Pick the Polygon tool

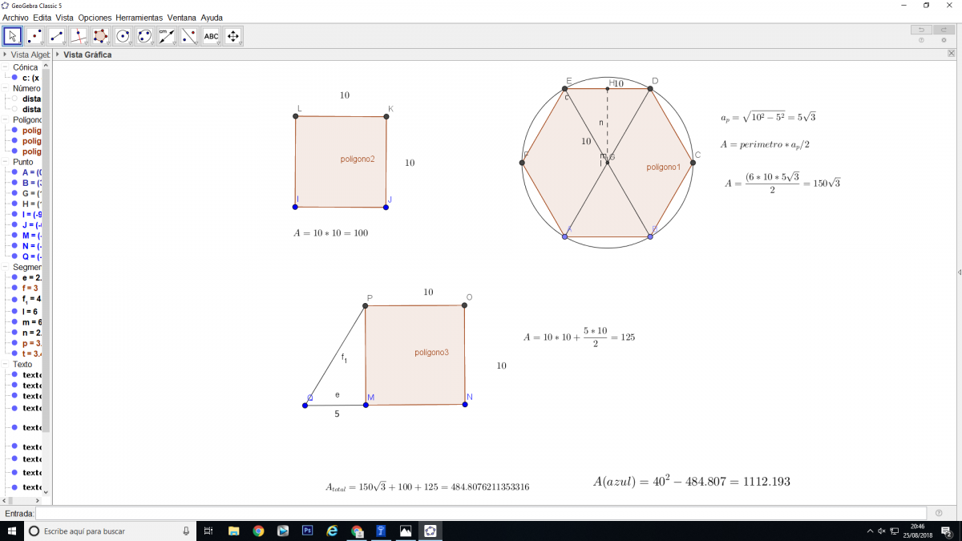tap(101, 36)
